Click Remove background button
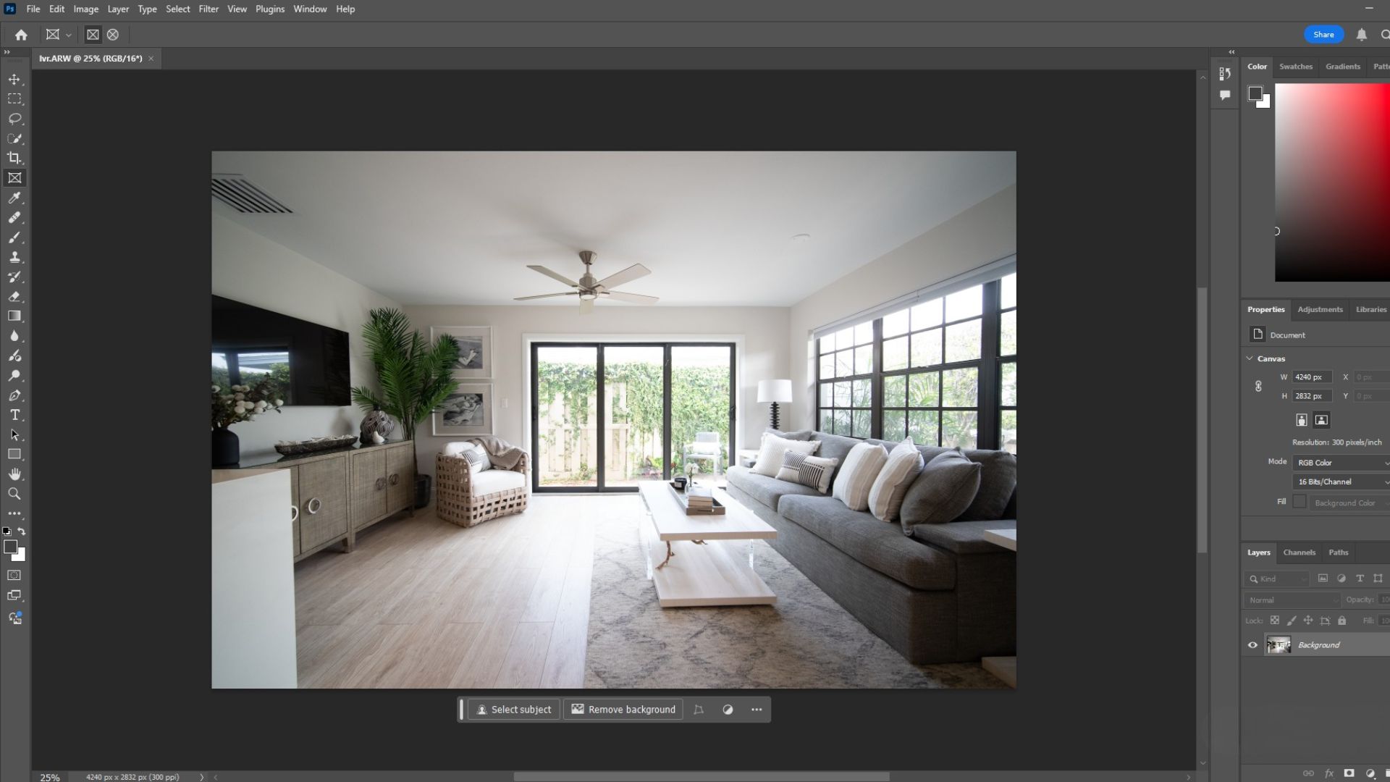 [x=623, y=710]
